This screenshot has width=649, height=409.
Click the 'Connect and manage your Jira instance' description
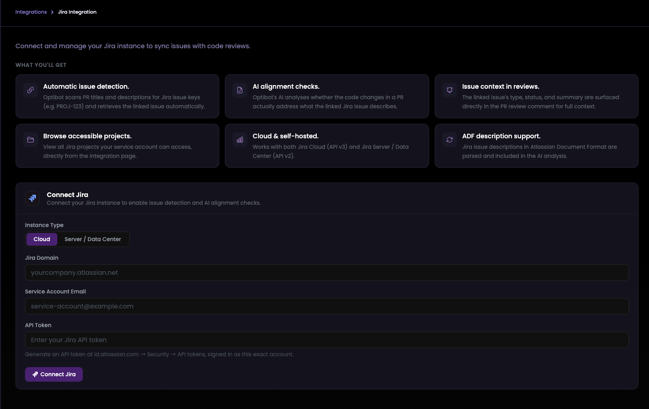pyautogui.click(x=133, y=46)
